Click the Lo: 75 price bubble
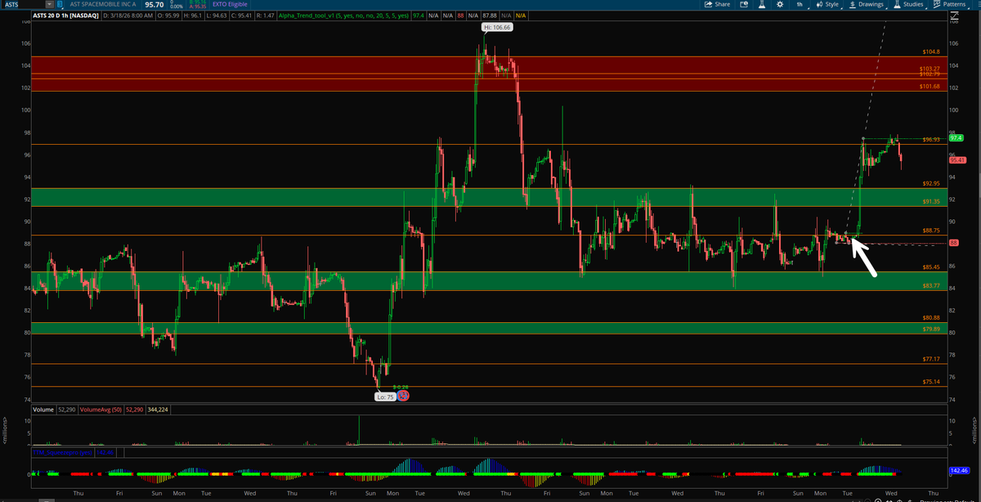The height and width of the screenshot is (502, 981). [x=385, y=396]
